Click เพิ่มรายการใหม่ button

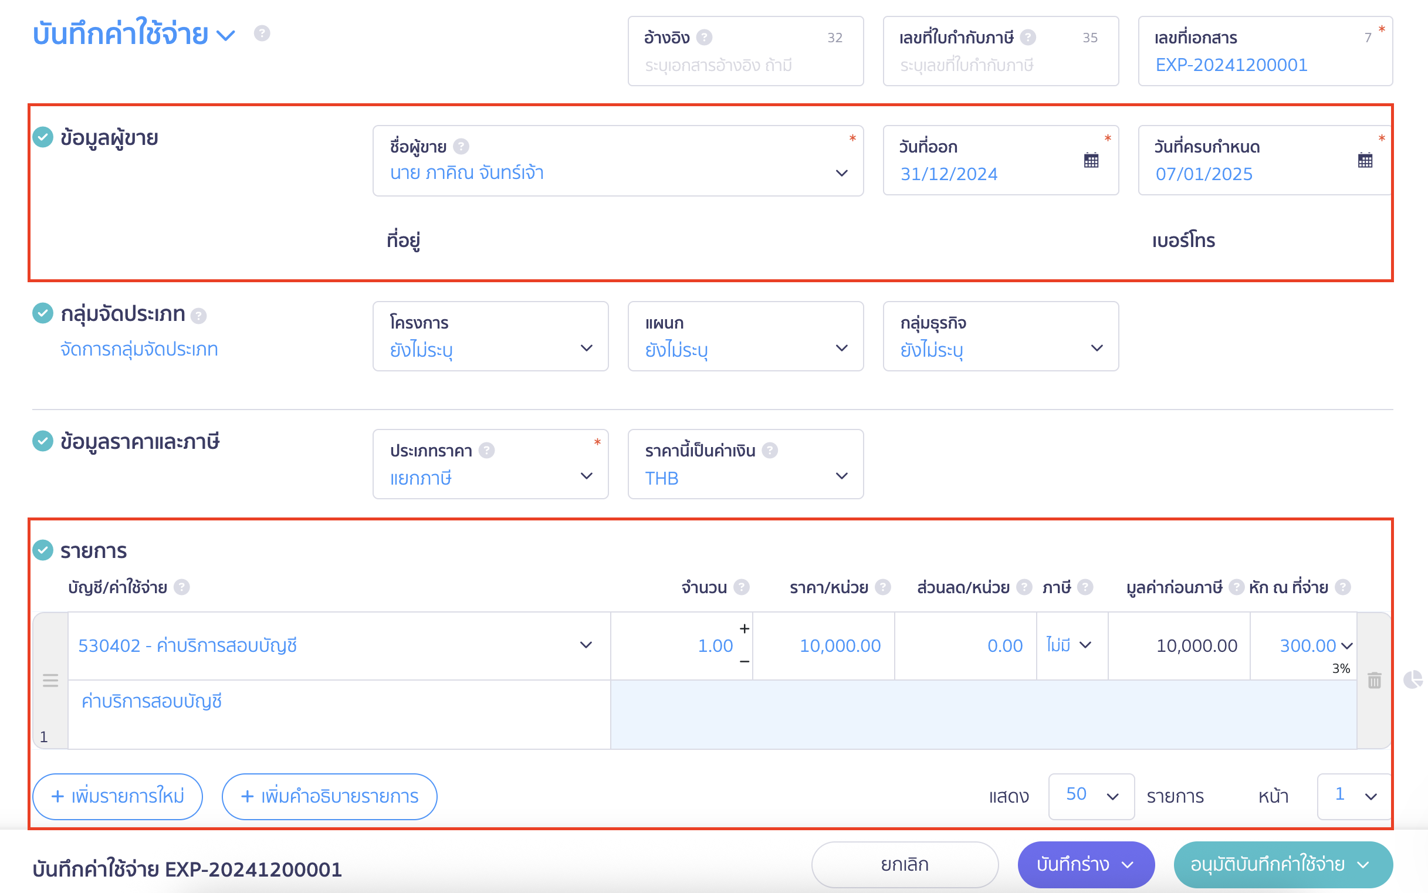[x=117, y=796]
